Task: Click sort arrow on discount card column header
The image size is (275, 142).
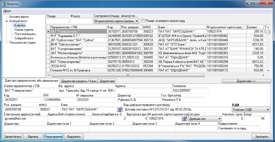Action: click(244, 27)
